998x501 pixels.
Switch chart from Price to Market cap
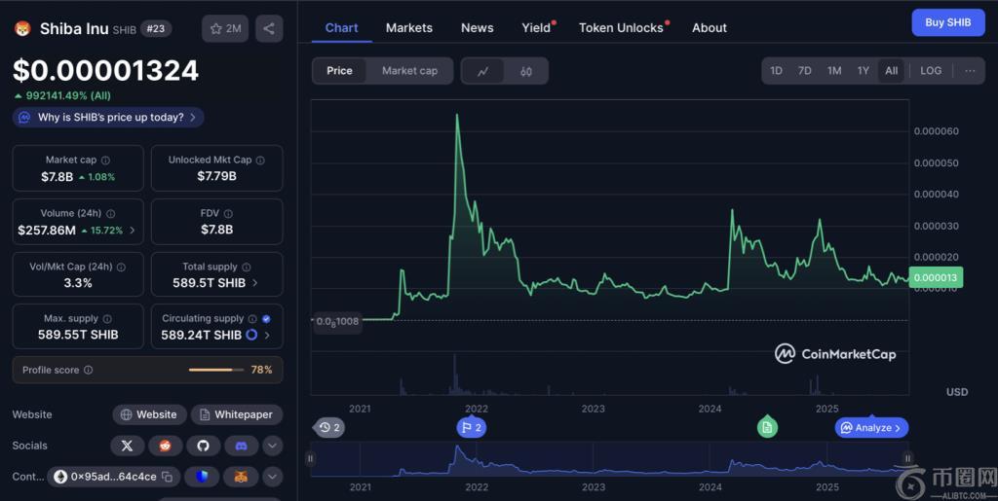(x=409, y=71)
